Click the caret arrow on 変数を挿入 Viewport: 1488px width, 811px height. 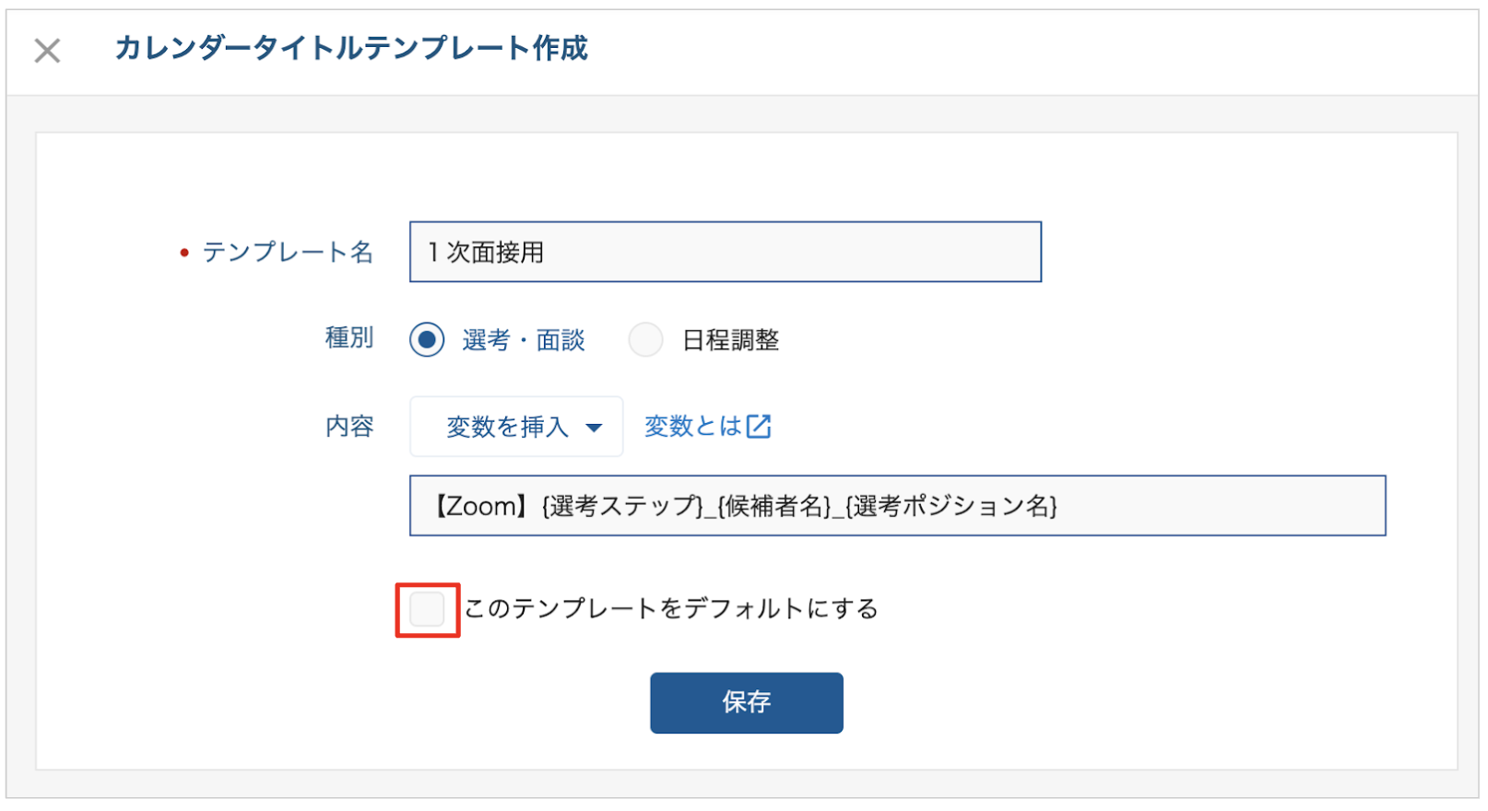click(x=595, y=428)
